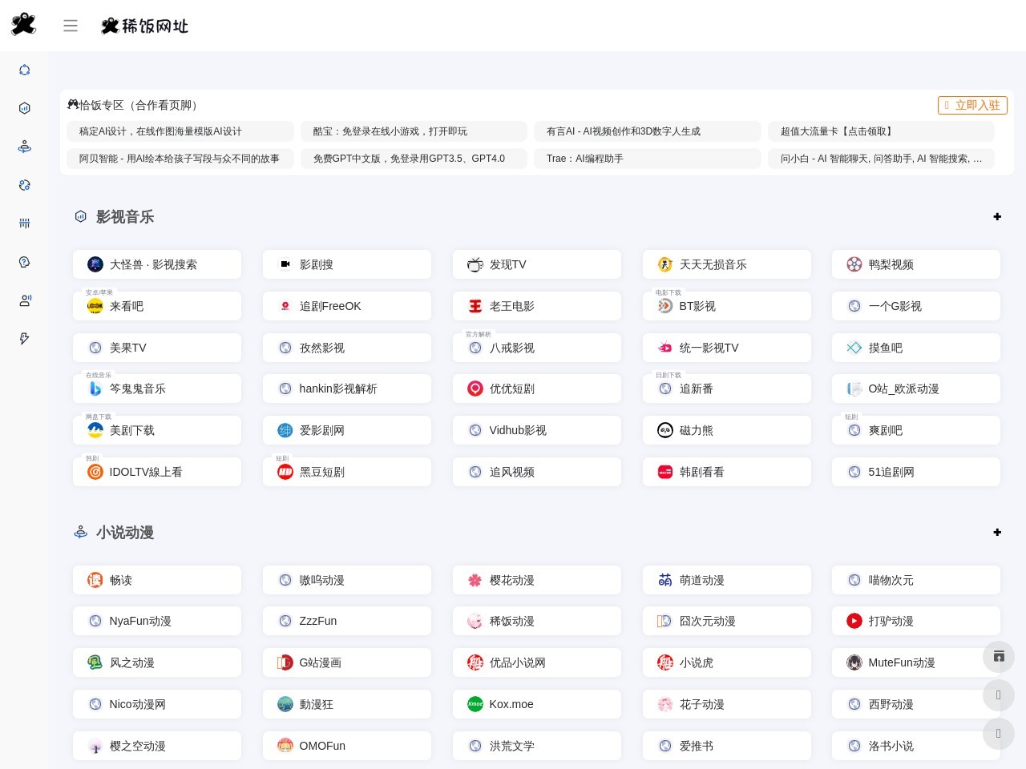
Task: Expand the 小说动漫 section with its plus icon
Action: (997, 532)
